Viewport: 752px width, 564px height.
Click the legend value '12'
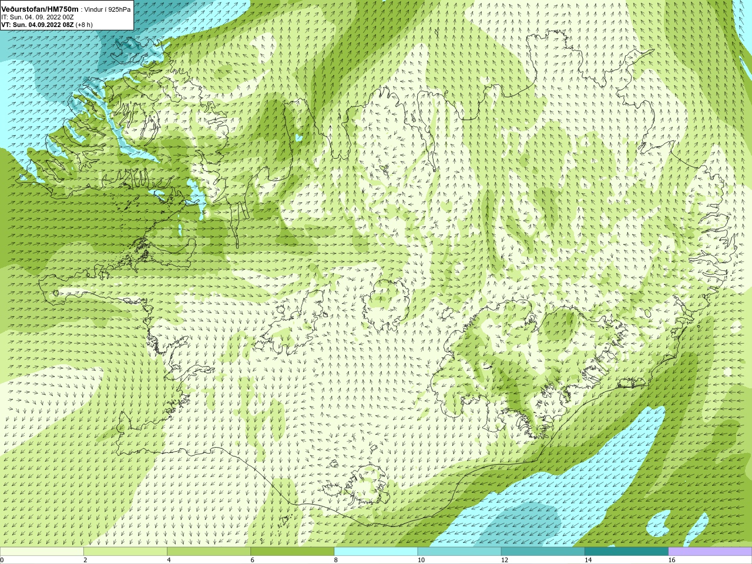(x=504, y=560)
